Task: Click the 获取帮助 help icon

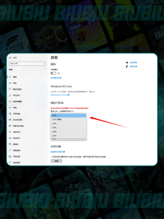Action: click(127, 62)
